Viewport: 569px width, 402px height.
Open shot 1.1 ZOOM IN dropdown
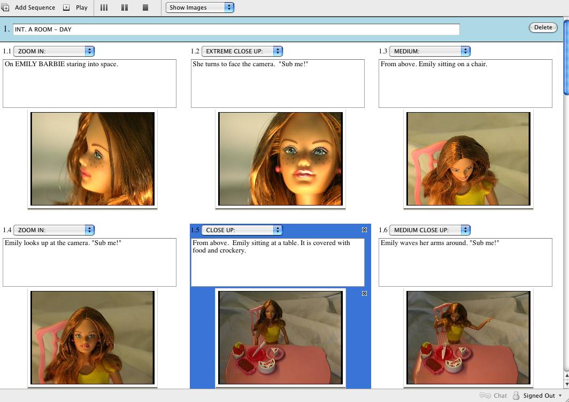click(53, 51)
